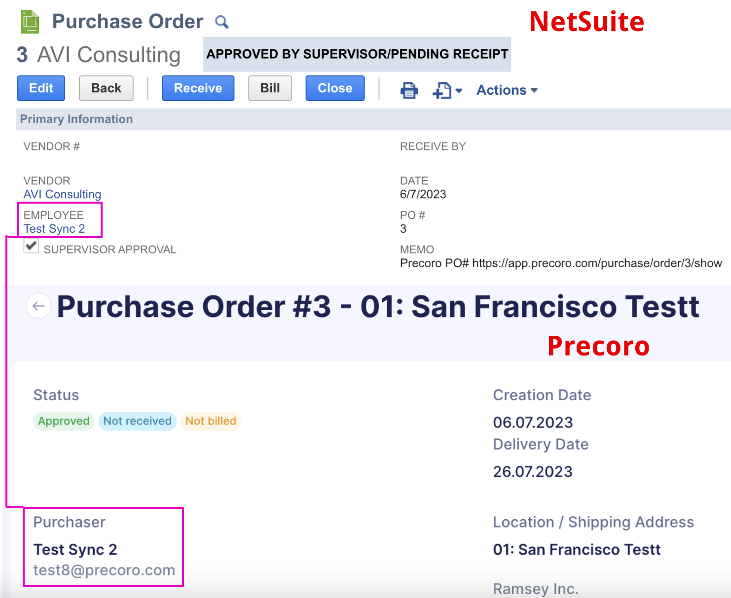Click the email test8@precoro.com

pos(104,570)
